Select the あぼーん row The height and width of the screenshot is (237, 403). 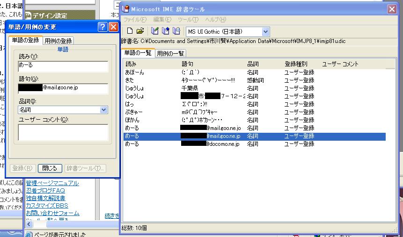[255, 72]
